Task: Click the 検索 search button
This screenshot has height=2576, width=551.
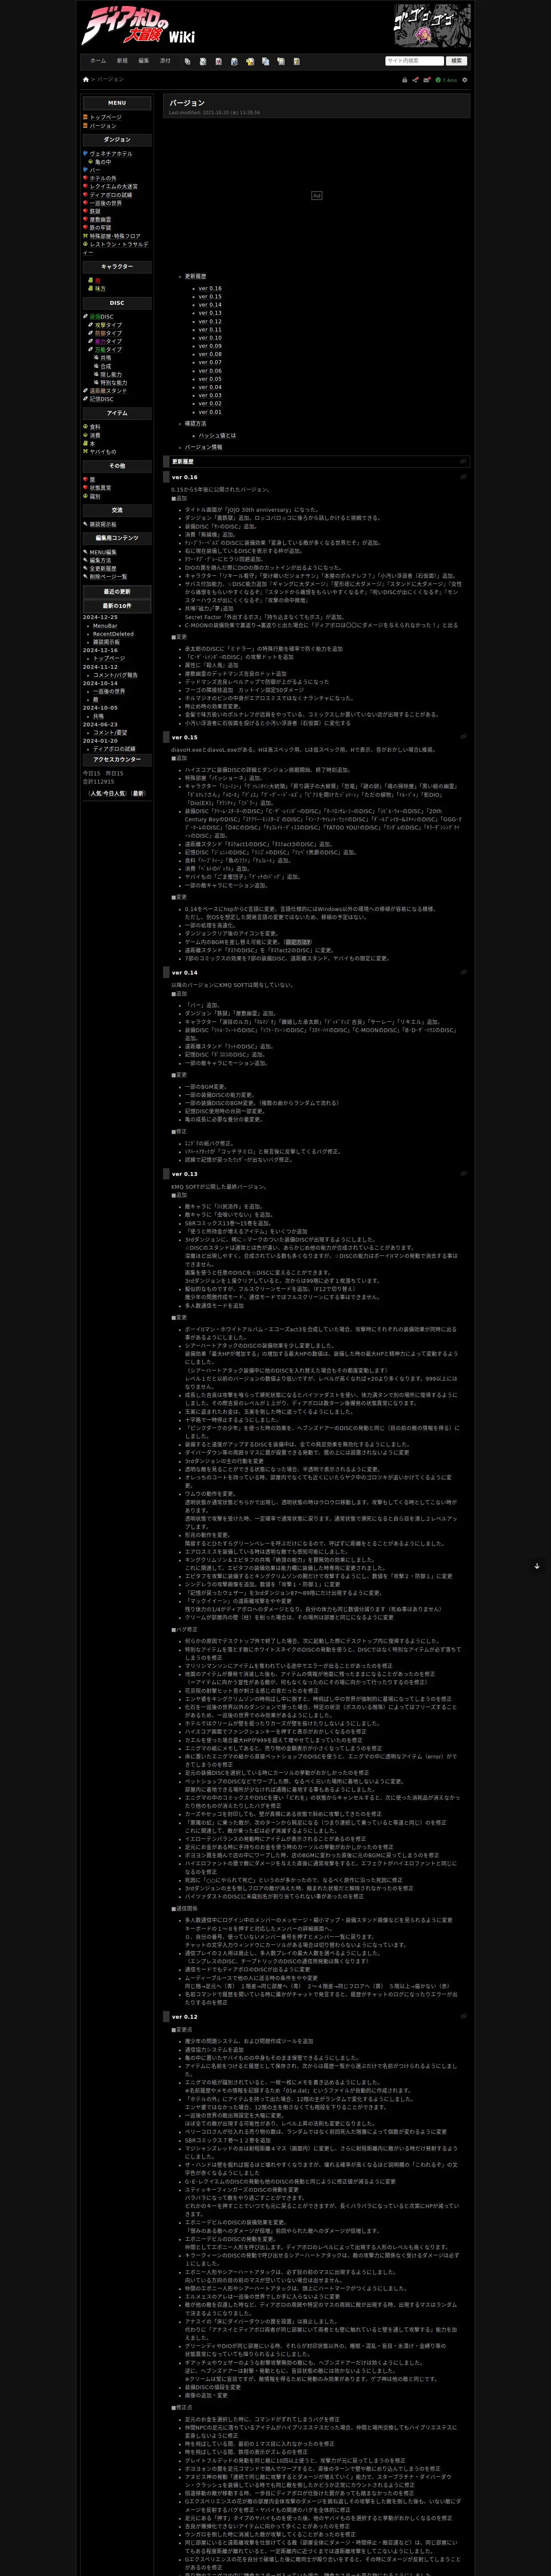Action: [457, 61]
